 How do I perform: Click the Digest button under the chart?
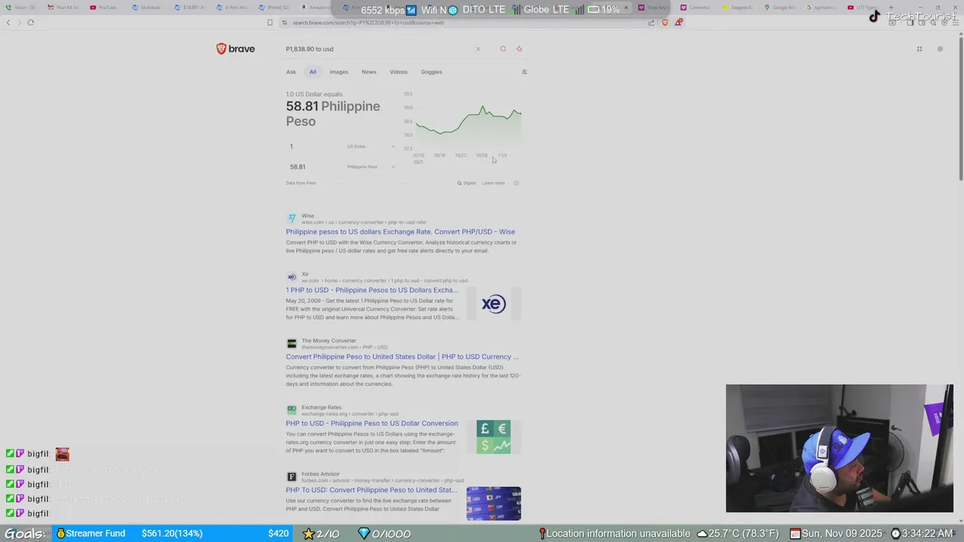(466, 183)
